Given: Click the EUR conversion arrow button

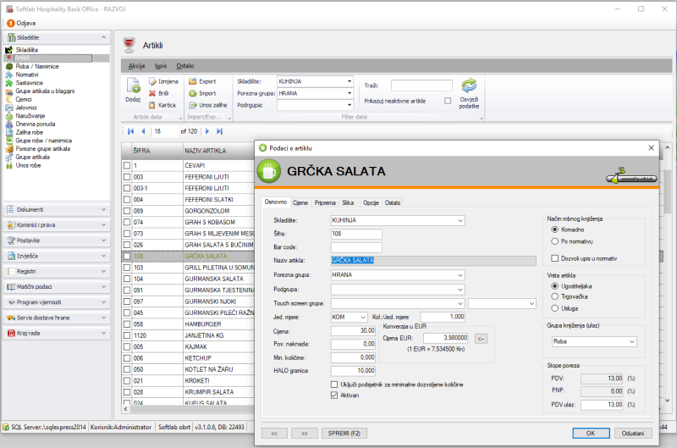Looking at the screenshot, I should (x=481, y=339).
